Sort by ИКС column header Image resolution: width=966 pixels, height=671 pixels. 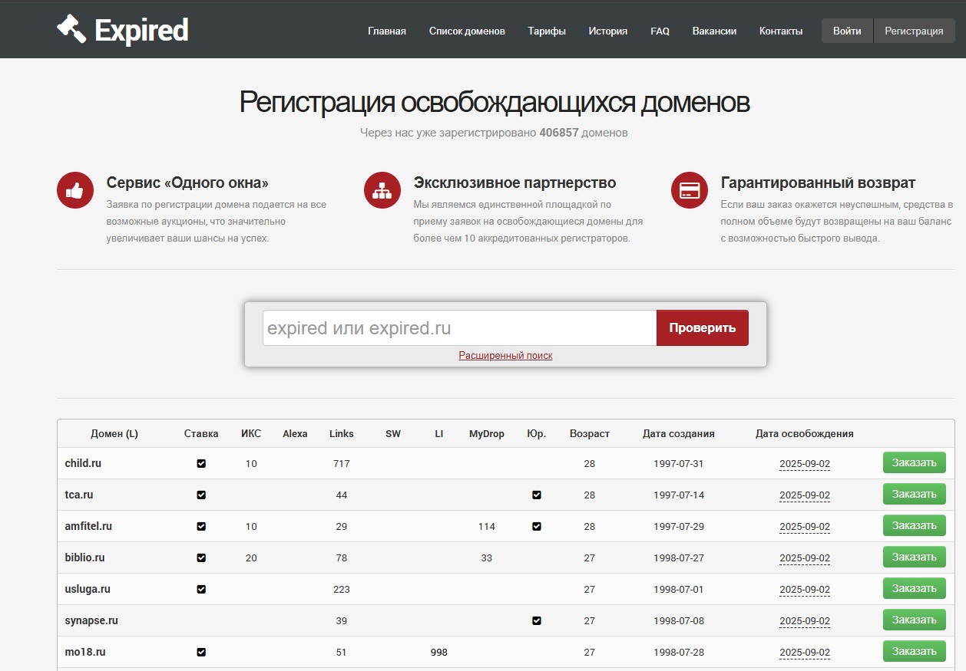pyautogui.click(x=251, y=434)
